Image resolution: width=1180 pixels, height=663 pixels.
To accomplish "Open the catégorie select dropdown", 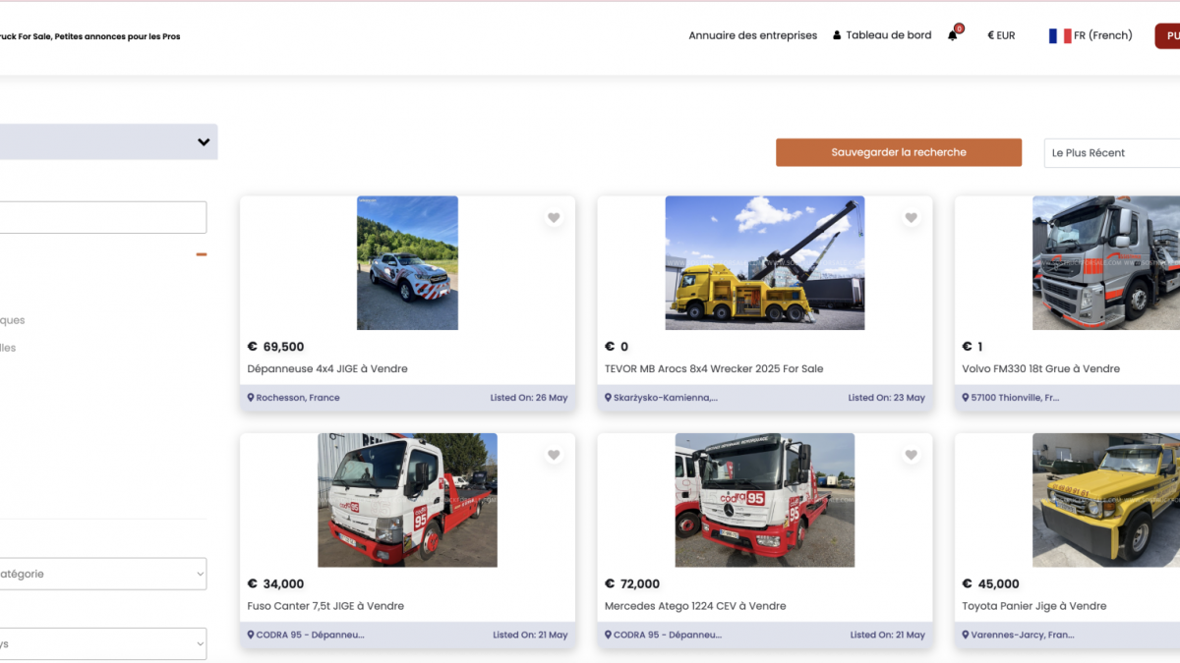I will pos(103,574).
